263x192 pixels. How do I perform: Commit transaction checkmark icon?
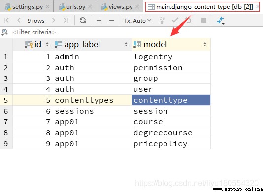[x=175, y=20]
